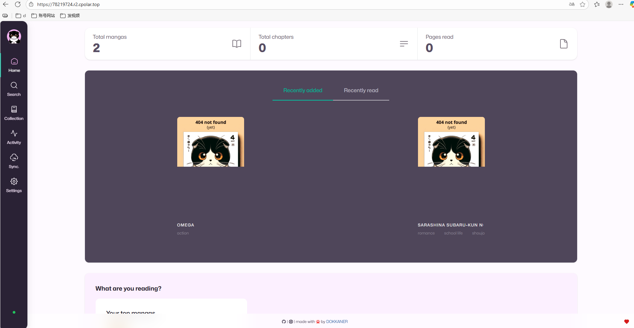The width and height of the screenshot is (634, 328).
Task: Click the red heart icon
Action: (626, 322)
